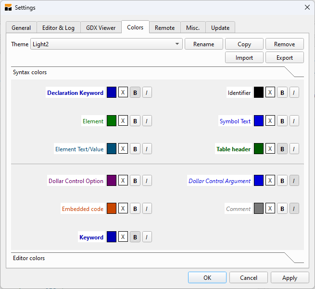Screen dimensions: 315x289
Task: Toggle italic for Comment
Action: (x=294, y=209)
